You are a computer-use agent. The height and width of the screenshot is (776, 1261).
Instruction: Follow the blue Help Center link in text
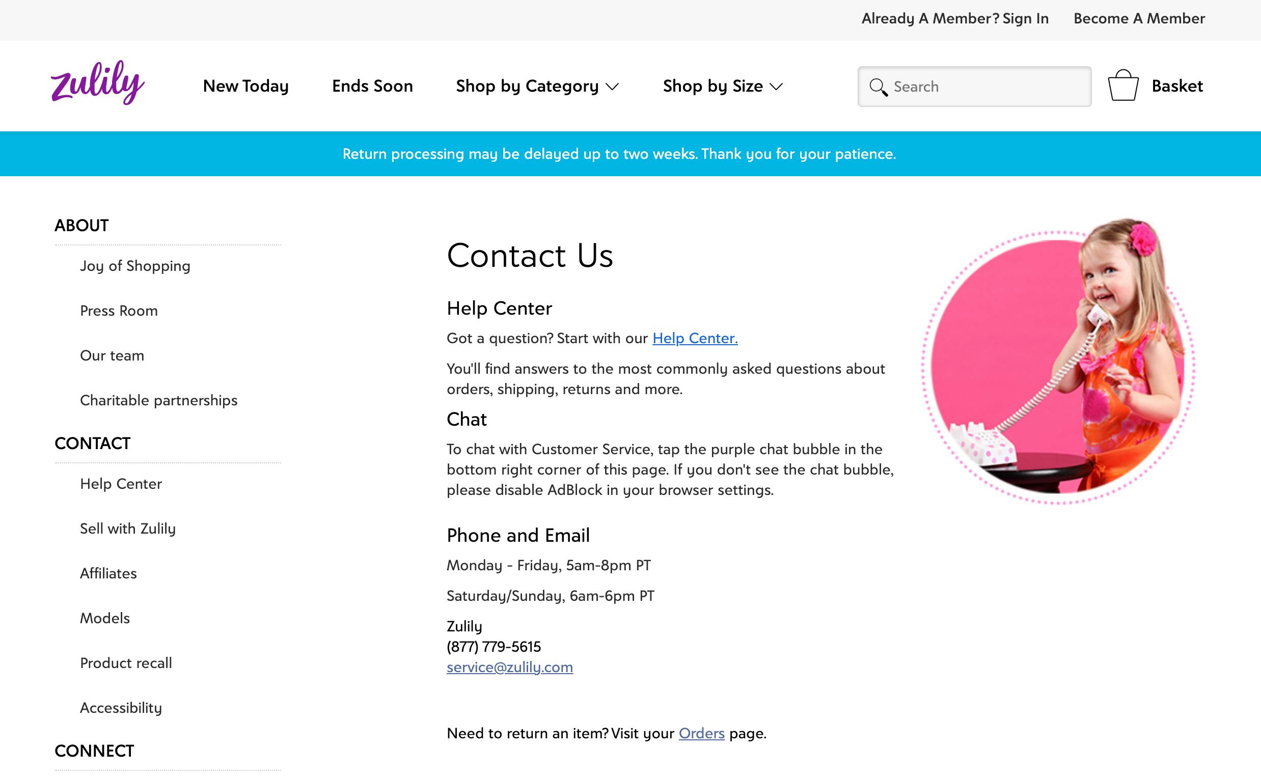pos(695,338)
